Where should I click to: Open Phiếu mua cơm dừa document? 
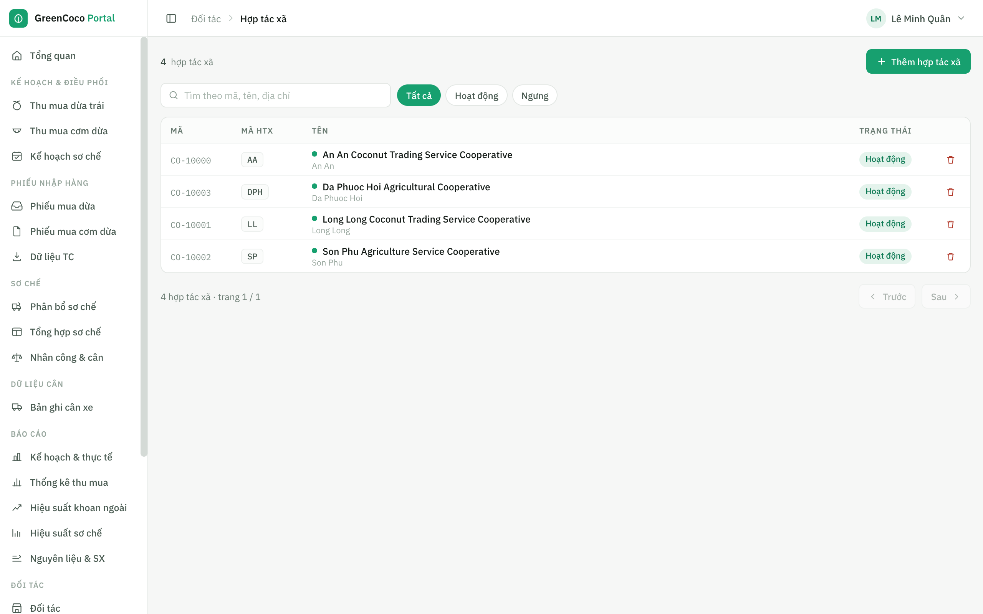(71, 231)
